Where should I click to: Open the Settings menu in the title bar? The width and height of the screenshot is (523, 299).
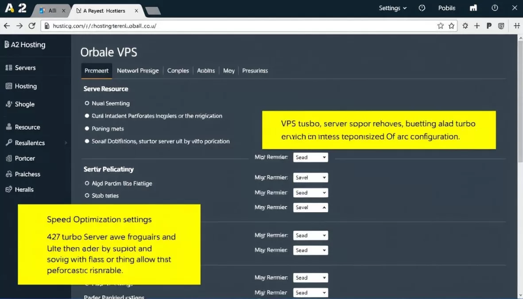coord(392,8)
